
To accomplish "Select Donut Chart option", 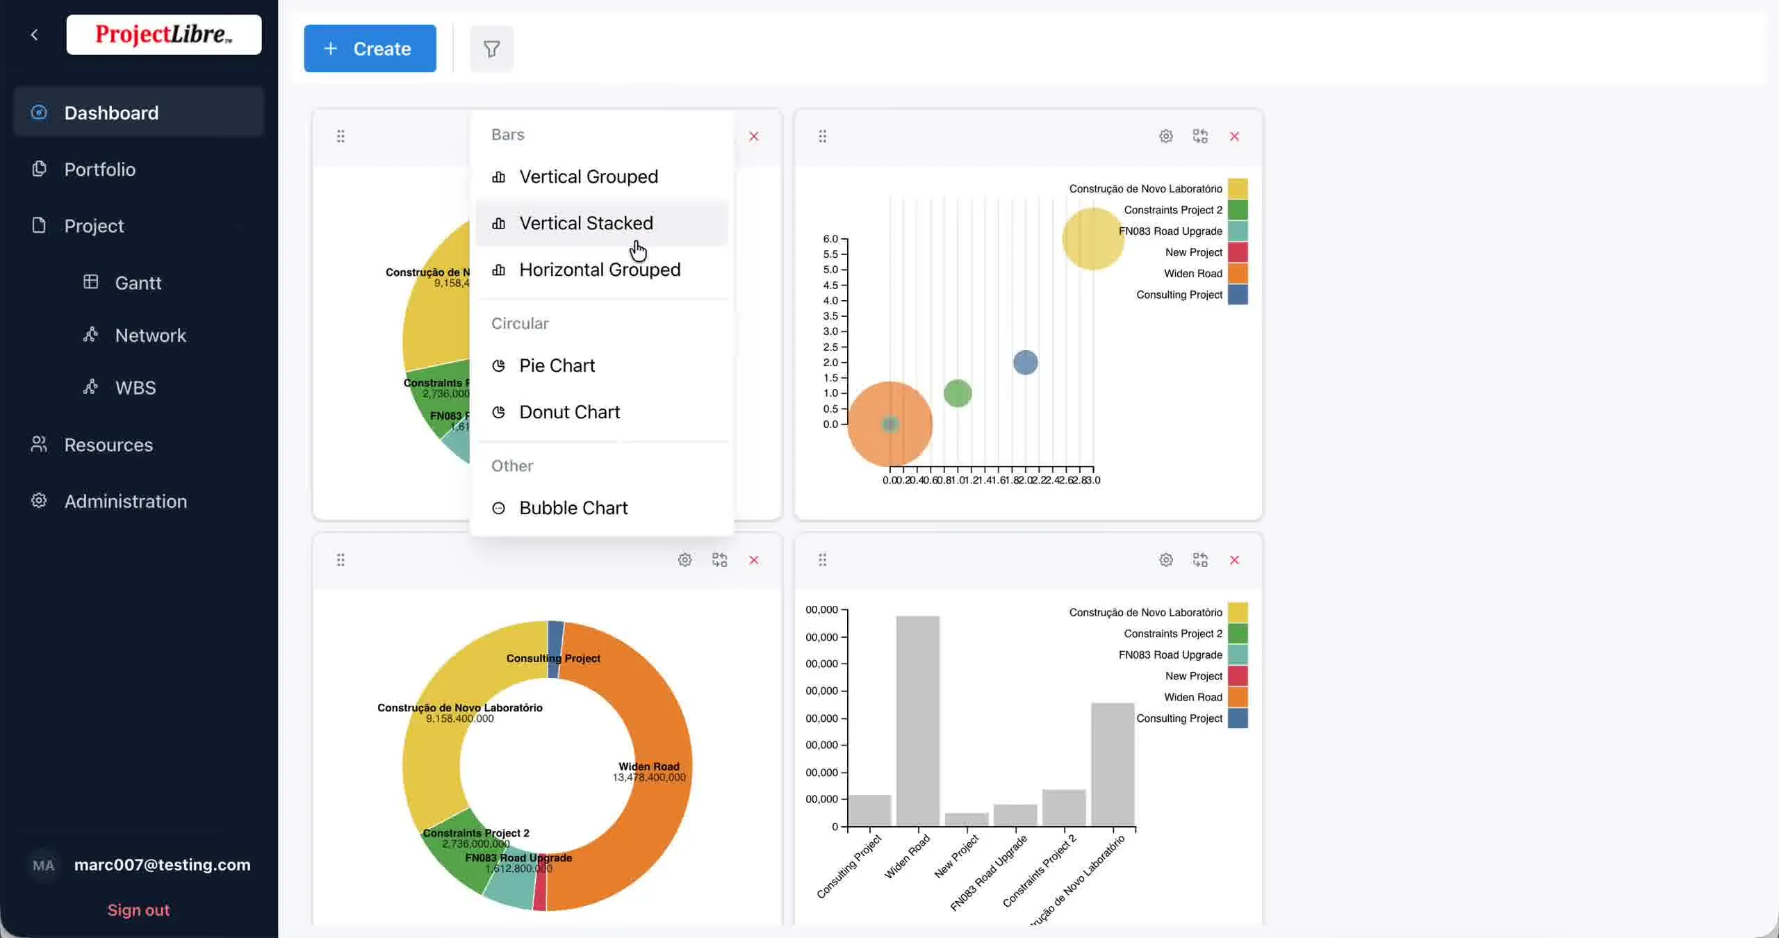I will pyautogui.click(x=602, y=412).
